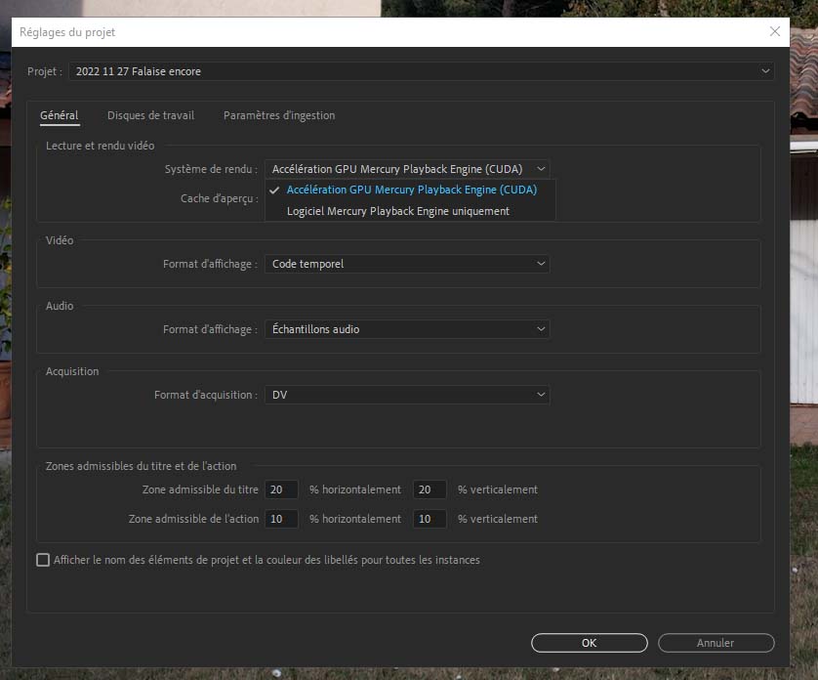Expand the video Format d'affichage dropdown

407,264
